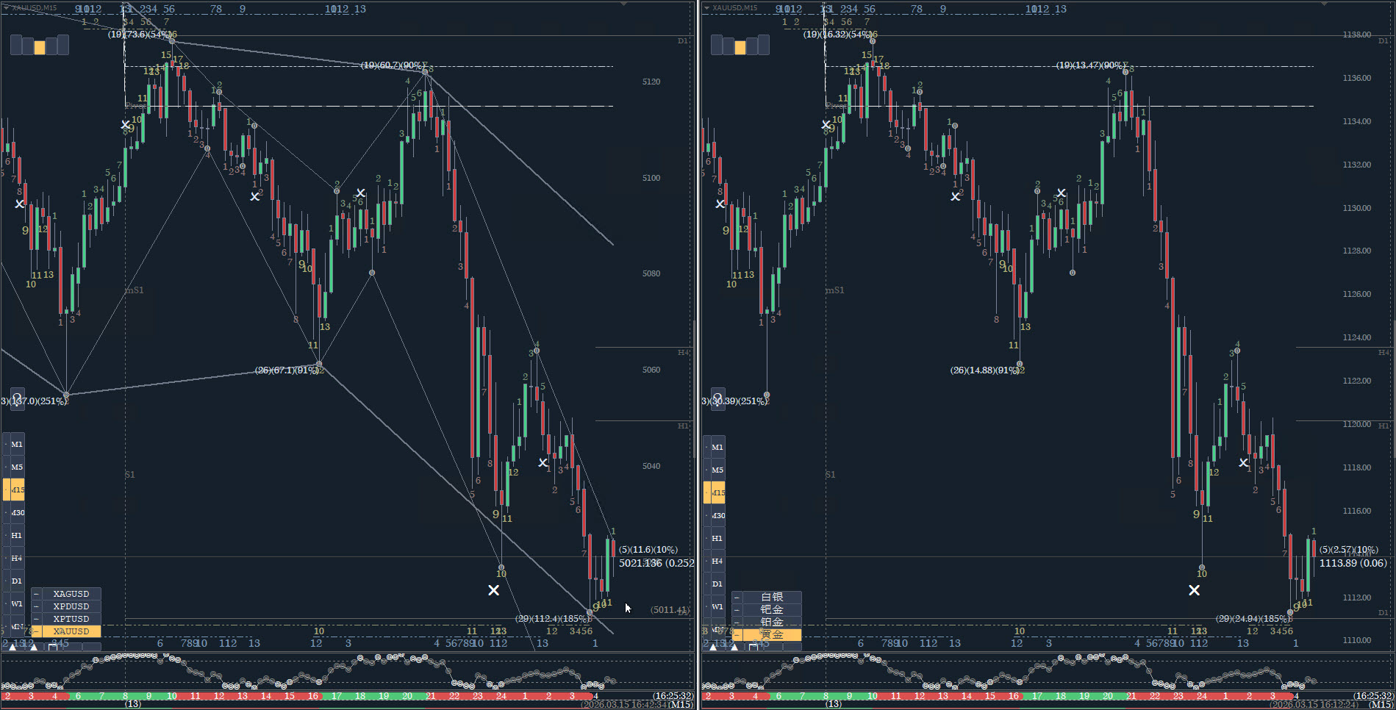Screen dimensions: 1396x710
Task: Click the 1138.00 value on right chart price scale
Action: (1357, 35)
